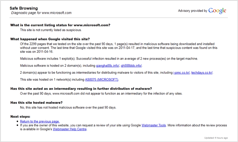Click heading 'Has this site acted as an intermediary'
This screenshot has width=238, height=142.
click(x=81, y=89)
